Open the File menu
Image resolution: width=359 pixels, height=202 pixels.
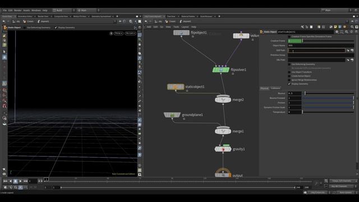pyautogui.click(x=4, y=10)
